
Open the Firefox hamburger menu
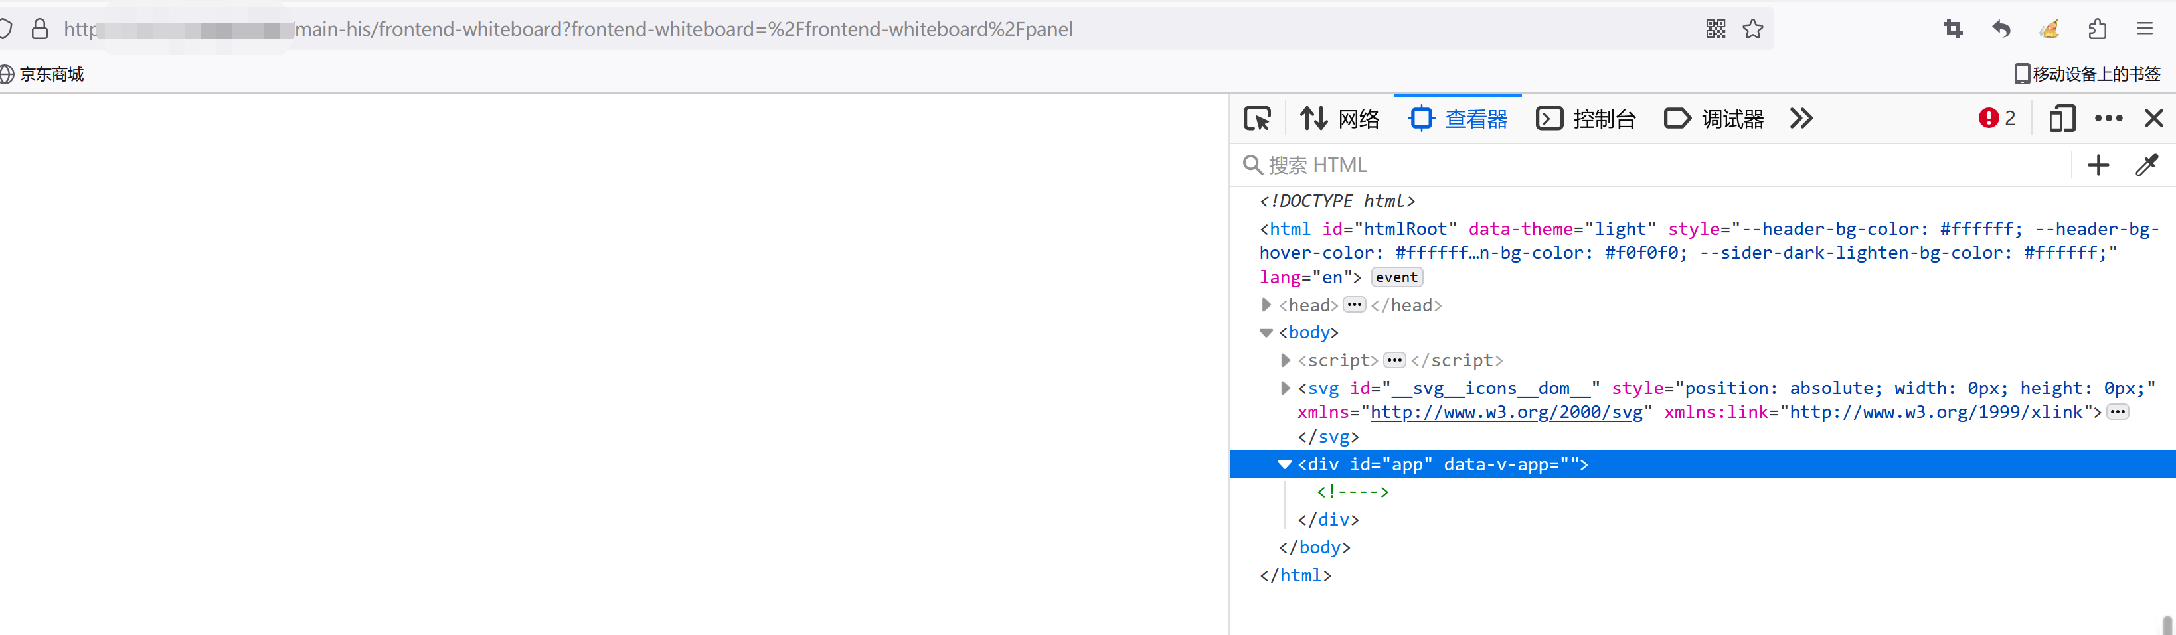click(x=2146, y=28)
